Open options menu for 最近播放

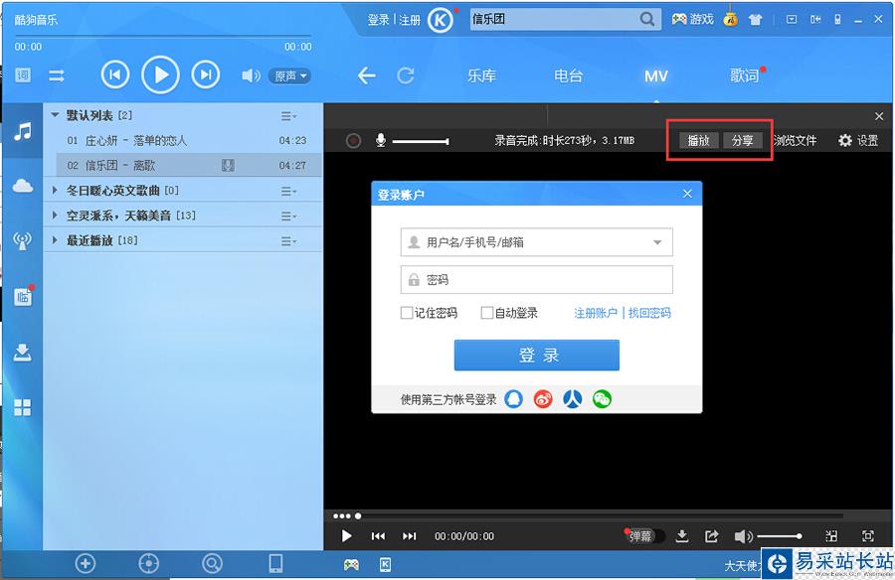tap(288, 241)
